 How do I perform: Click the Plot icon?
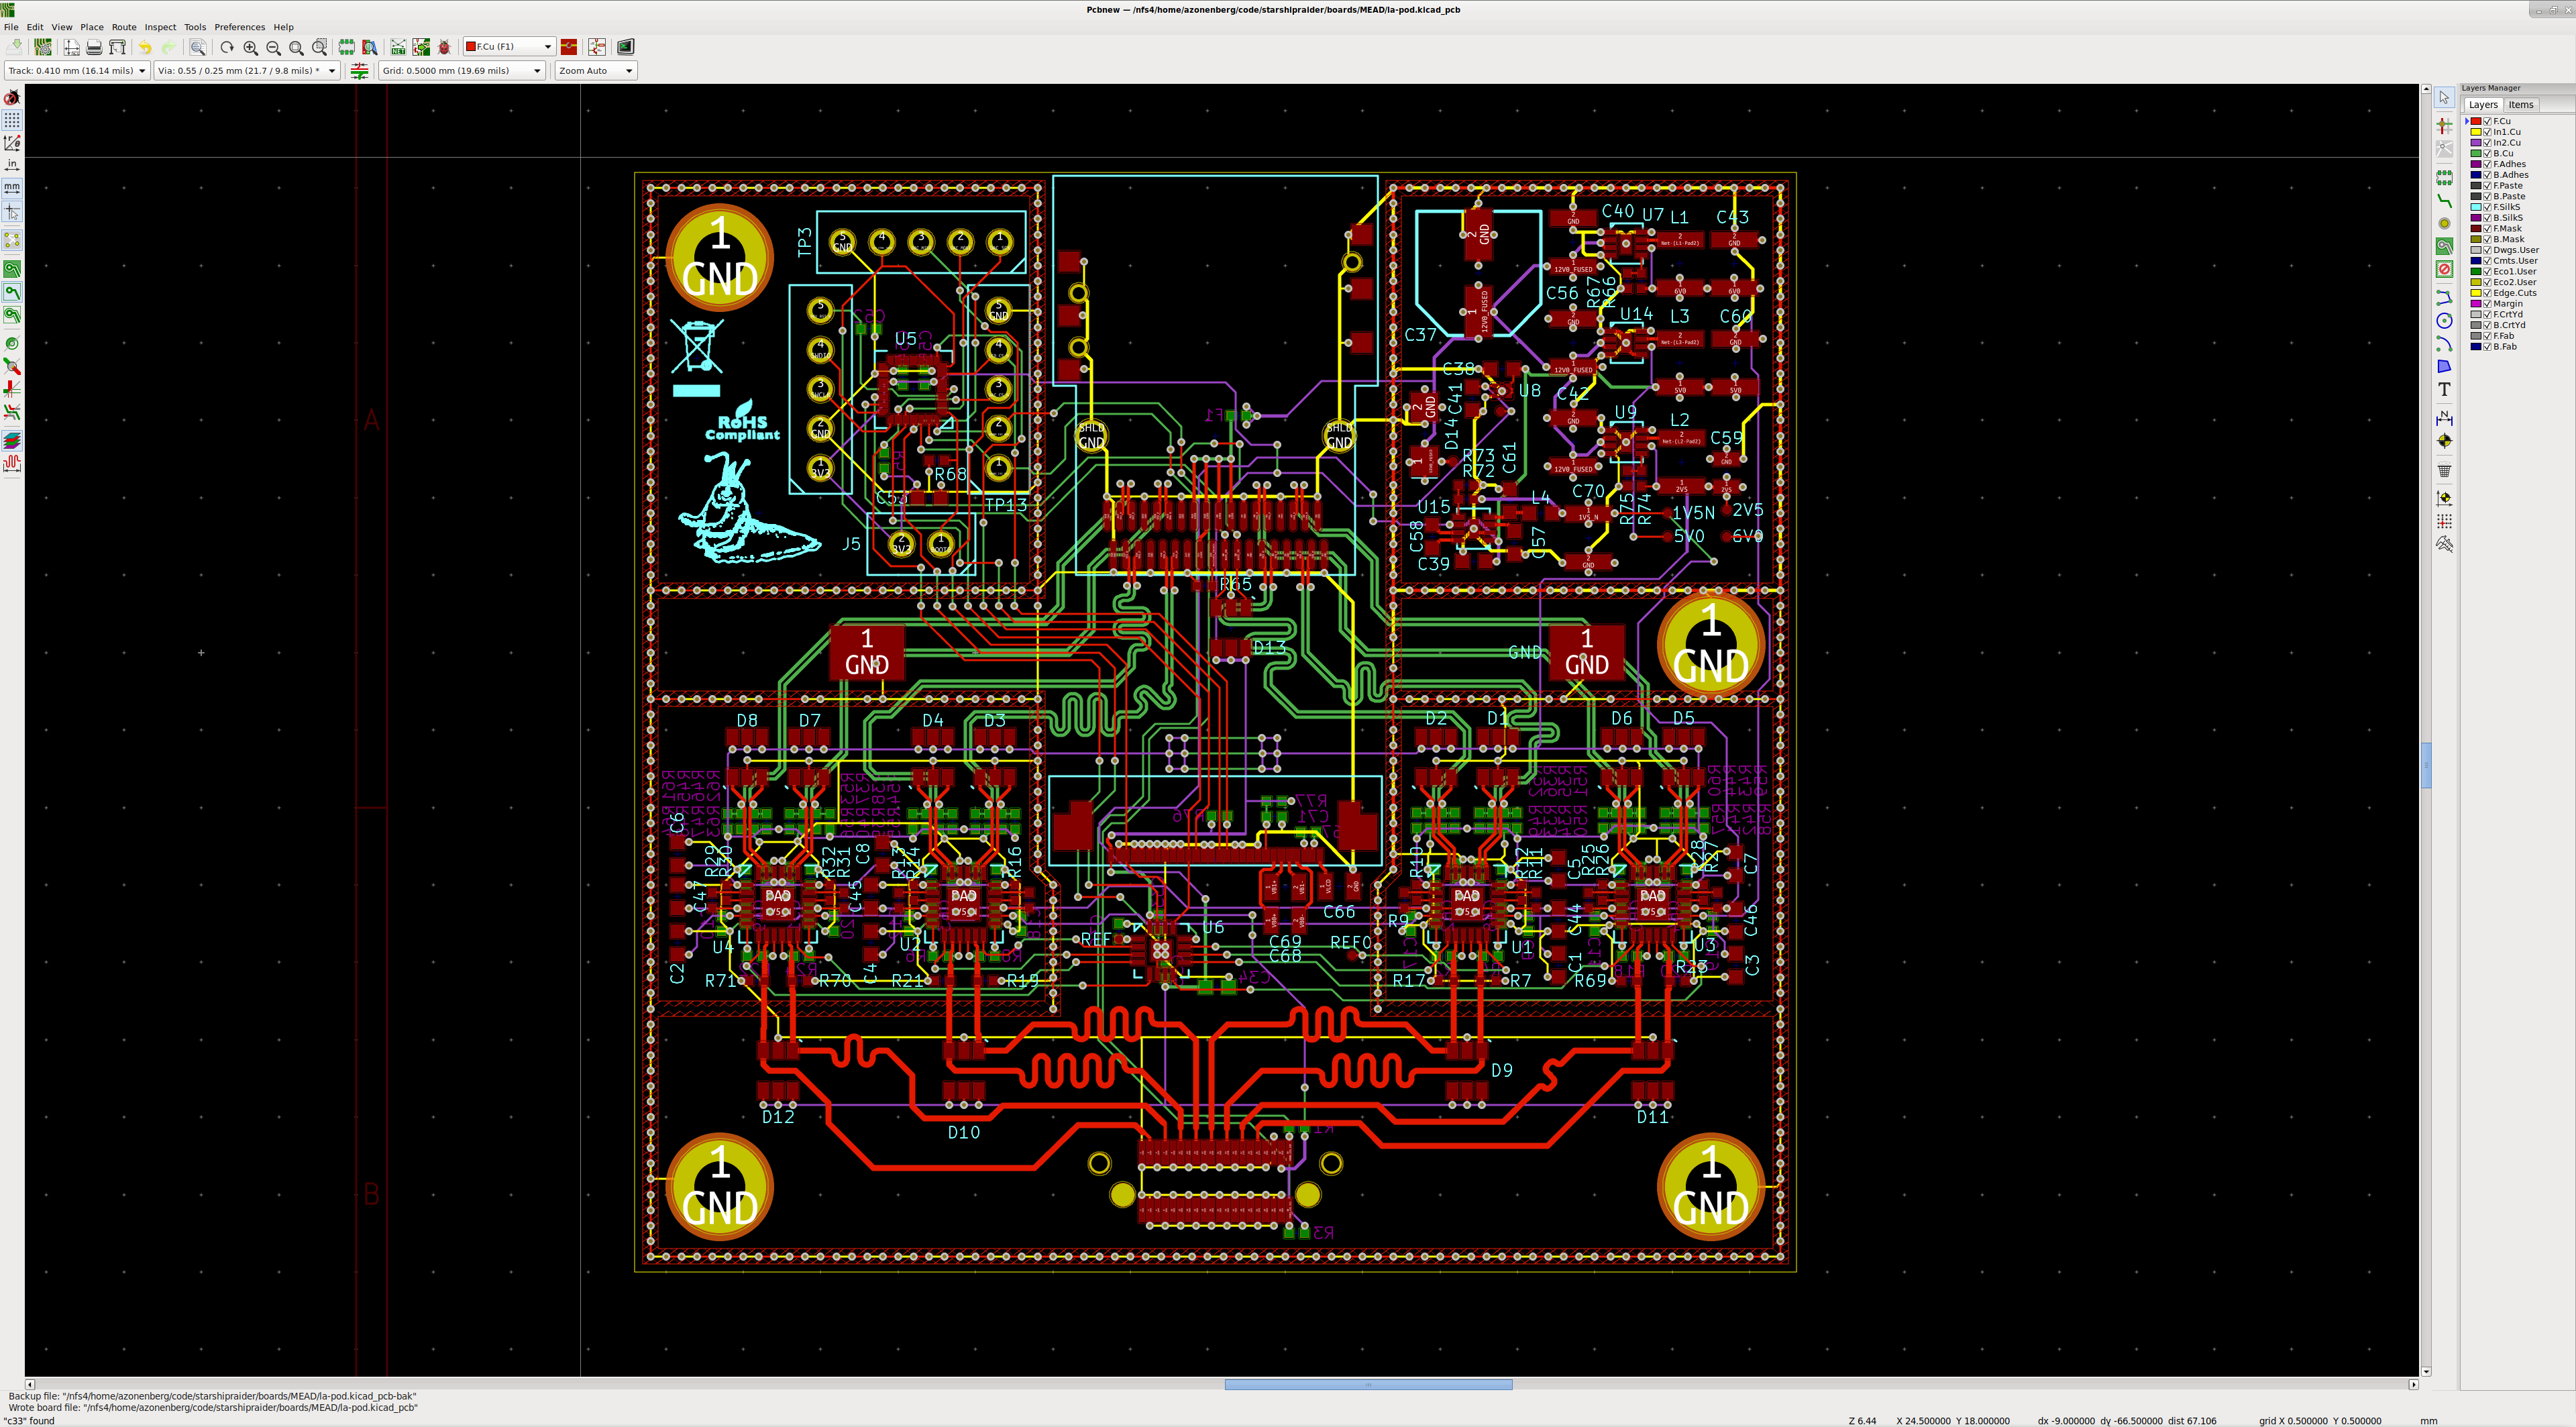(117, 47)
